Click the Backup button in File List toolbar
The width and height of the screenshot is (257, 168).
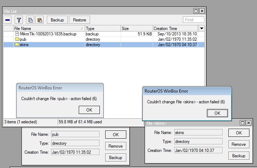tap(57, 20)
